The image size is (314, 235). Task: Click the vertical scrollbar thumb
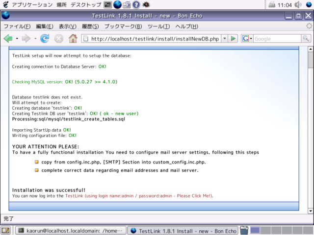311,60
